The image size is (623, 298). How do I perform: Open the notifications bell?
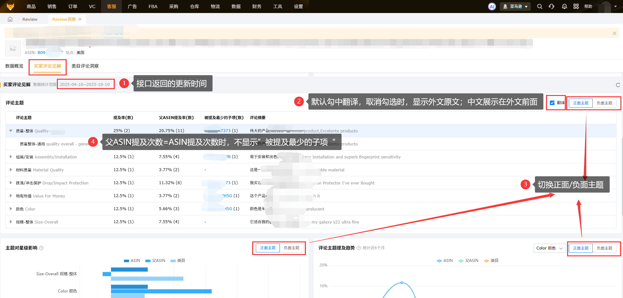tap(564, 7)
